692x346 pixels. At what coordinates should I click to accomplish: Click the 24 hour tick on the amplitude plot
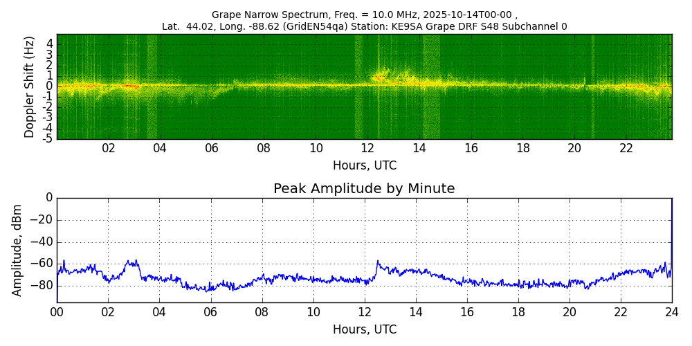click(671, 312)
